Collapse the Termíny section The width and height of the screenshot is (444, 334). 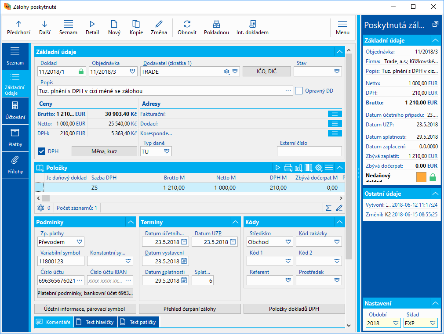click(236, 223)
